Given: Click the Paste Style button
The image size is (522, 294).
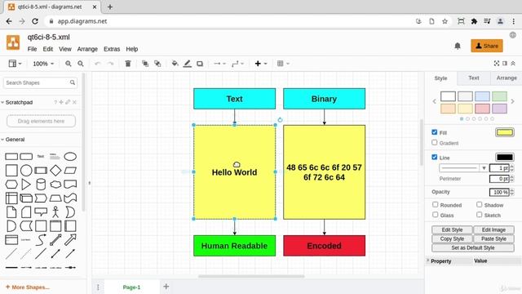Looking at the screenshot, I should [x=493, y=238].
